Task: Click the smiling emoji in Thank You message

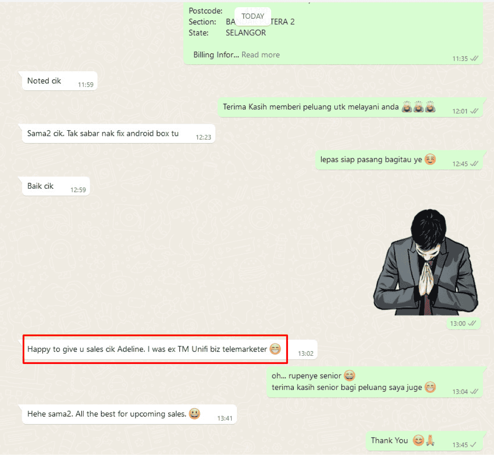Action: tap(418, 440)
